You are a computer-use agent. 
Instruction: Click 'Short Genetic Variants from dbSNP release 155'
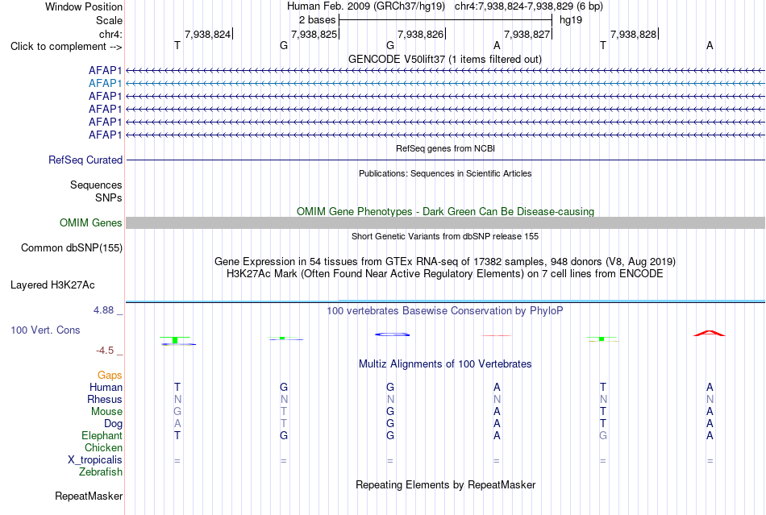(x=445, y=236)
